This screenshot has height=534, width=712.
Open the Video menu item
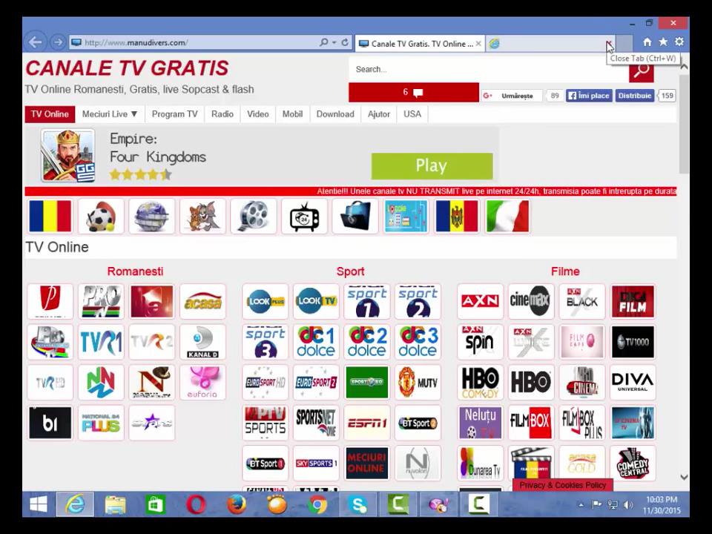tap(258, 114)
